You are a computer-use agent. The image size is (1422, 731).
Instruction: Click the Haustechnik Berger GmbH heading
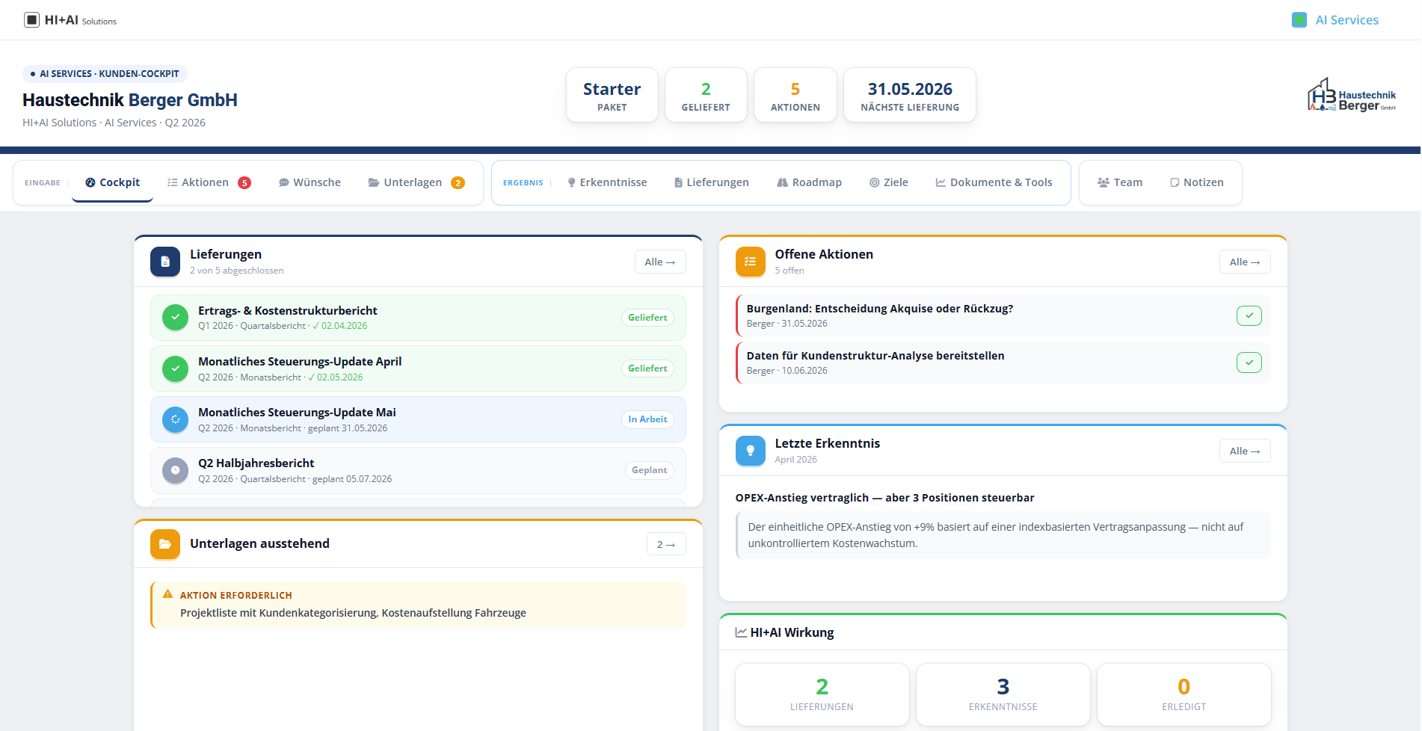130,100
